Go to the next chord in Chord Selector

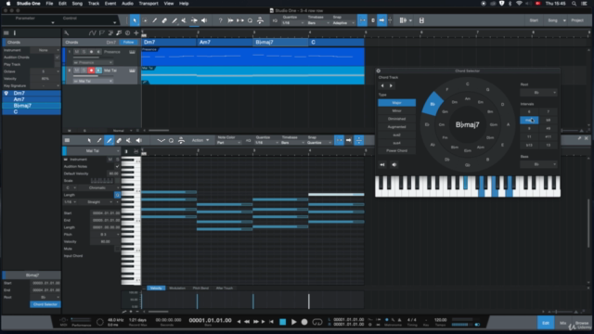pyautogui.click(x=391, y=86)
